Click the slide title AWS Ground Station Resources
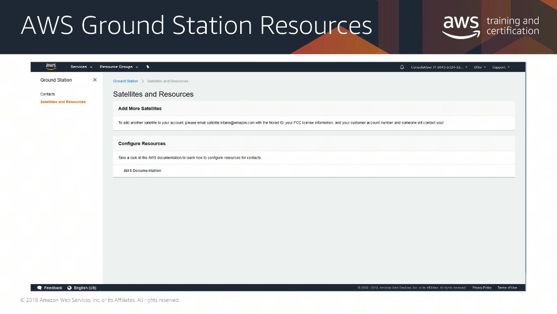Image resolution: width=557 pixels, height=314 pixels. click(196, 25)
